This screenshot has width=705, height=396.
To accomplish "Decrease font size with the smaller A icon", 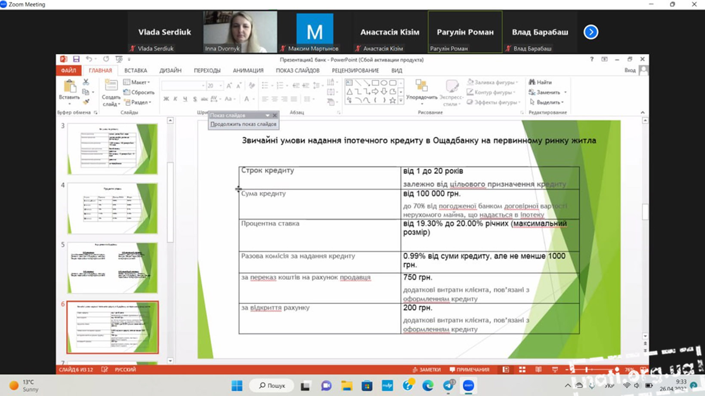I will click(x=239, y=86).
